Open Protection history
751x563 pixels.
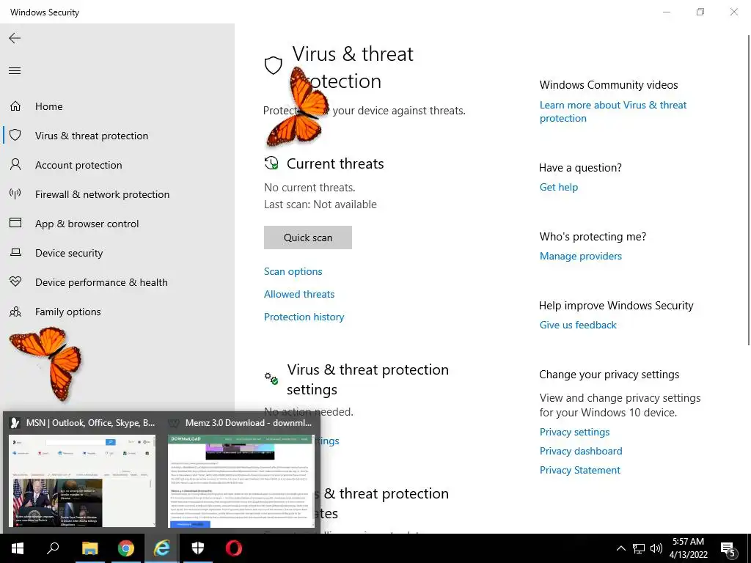pos(304,317)
